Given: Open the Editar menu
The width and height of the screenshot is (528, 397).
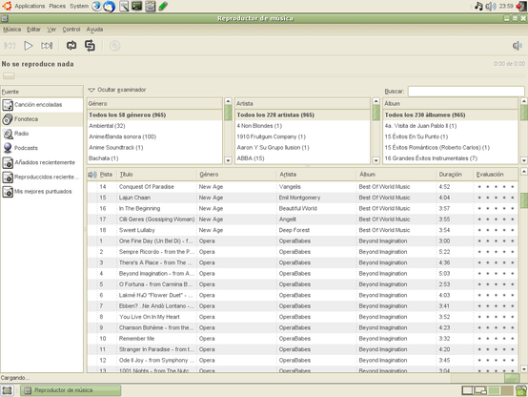Looking at the screenshot, I should [x=33, y=30].
